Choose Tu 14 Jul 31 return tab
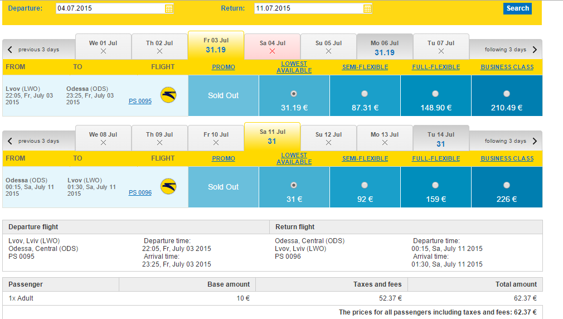 coord(441,138)
